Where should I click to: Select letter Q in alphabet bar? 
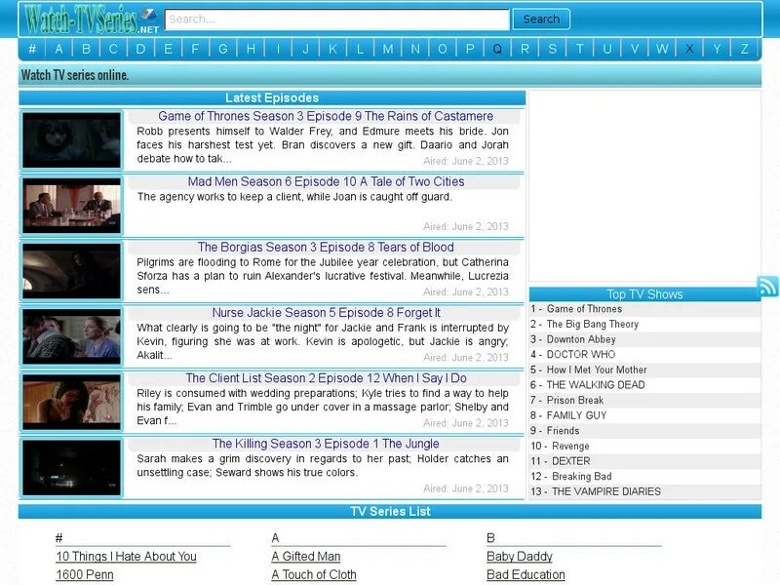coord(497,49)
